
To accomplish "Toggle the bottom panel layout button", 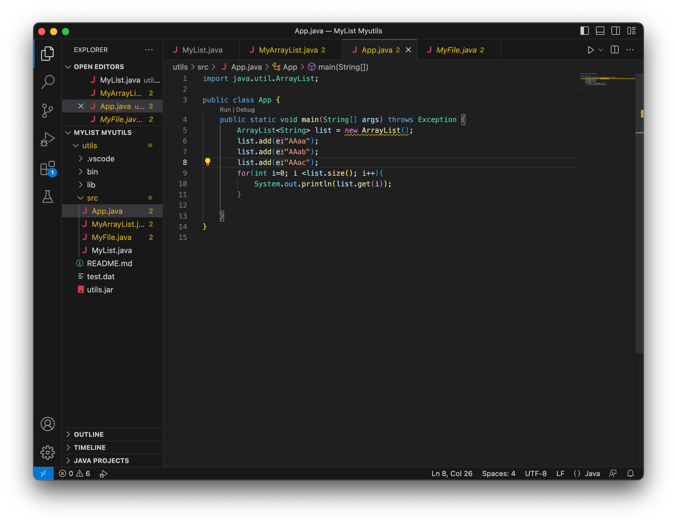I will pos(600,31).
